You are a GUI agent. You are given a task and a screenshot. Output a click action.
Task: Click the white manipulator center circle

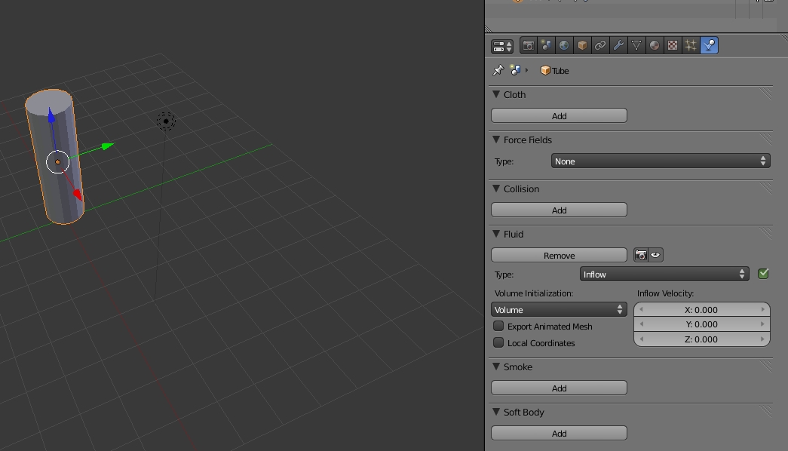pos(57,162)
